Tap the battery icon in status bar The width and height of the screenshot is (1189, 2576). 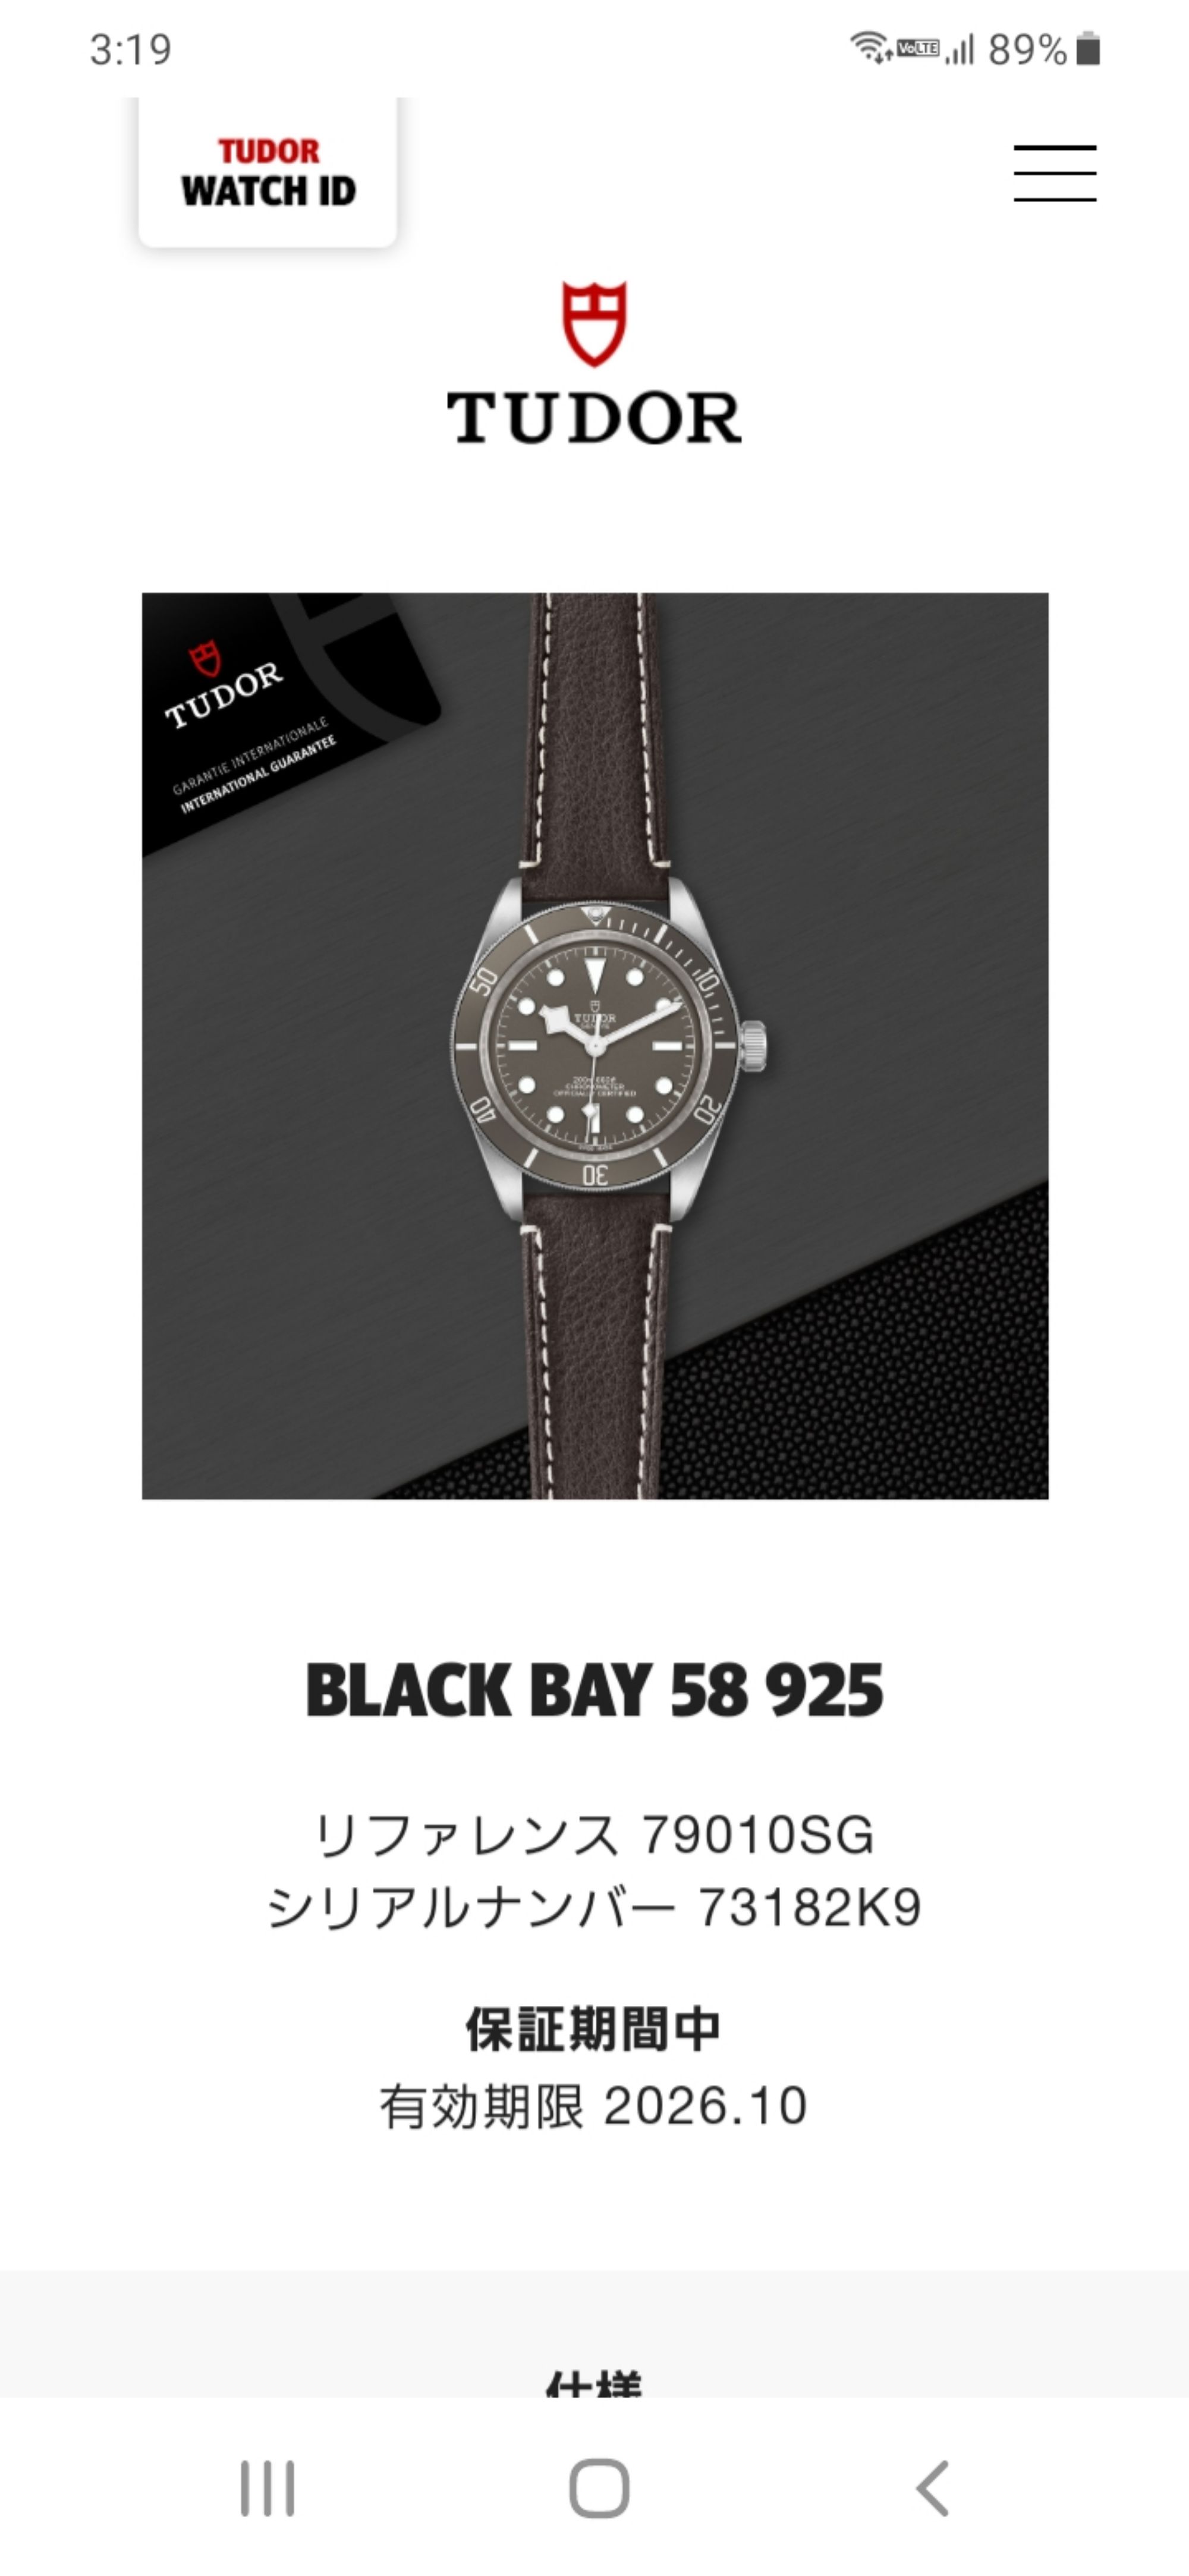coord(1088,49)
